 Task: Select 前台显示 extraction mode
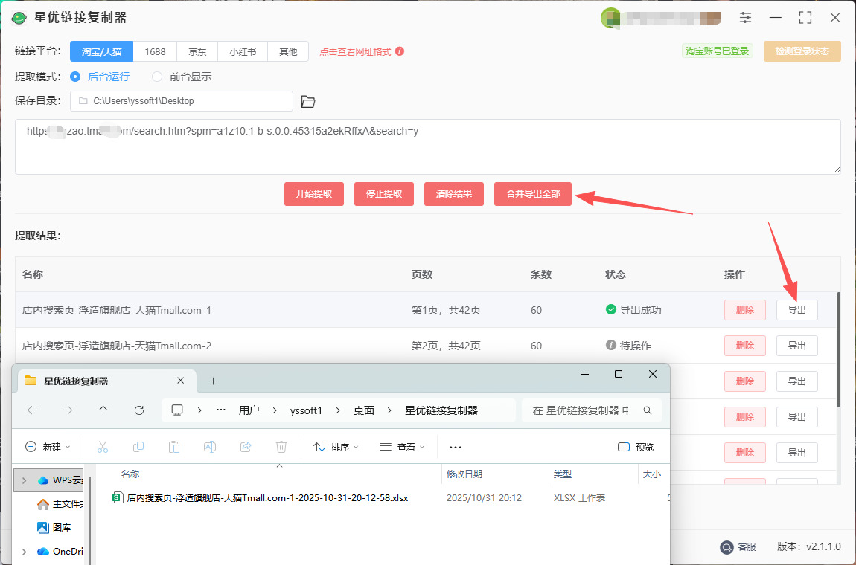(182, 77)
